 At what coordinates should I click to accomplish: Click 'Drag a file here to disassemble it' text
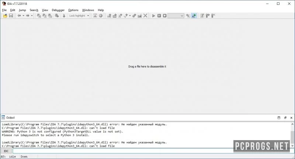click(x=147, y=67)
